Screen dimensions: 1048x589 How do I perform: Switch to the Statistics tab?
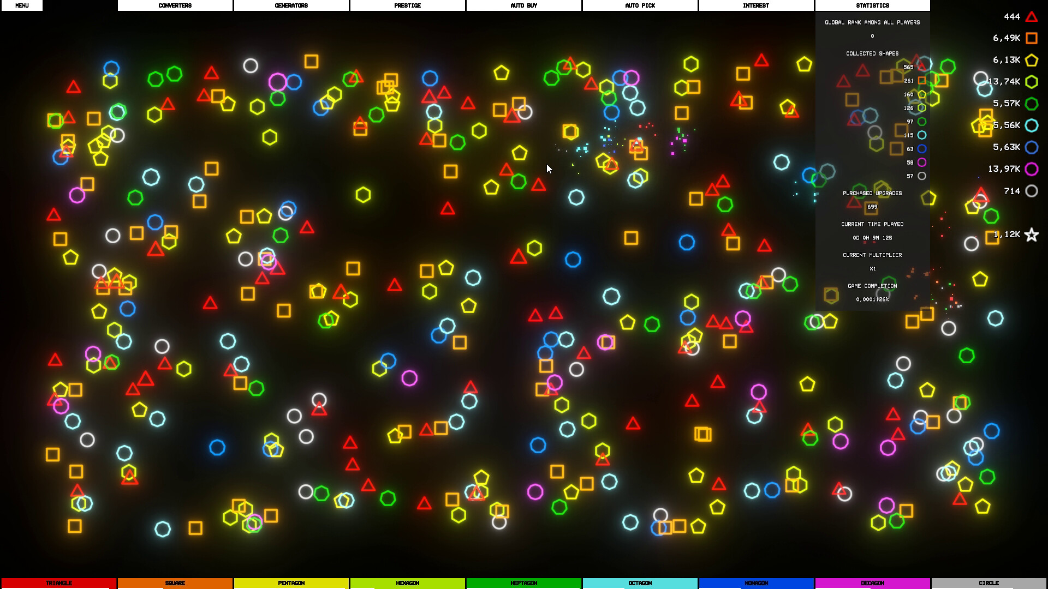[x=873, y=5]
